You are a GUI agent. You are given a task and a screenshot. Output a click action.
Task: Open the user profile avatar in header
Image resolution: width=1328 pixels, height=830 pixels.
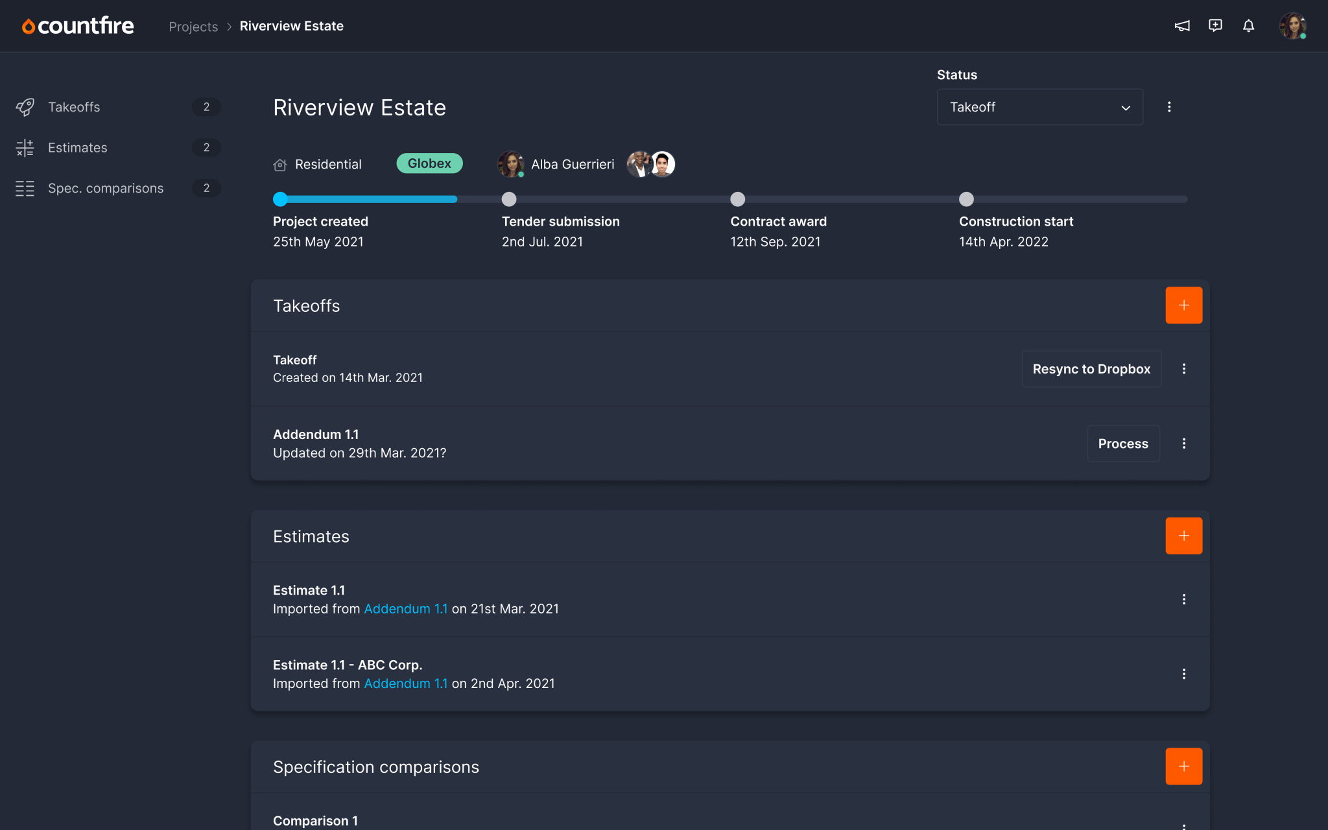tap(1292, 26)
